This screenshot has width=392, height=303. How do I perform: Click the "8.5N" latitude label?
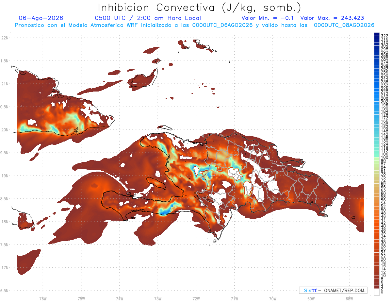click(x=5, y=199)
